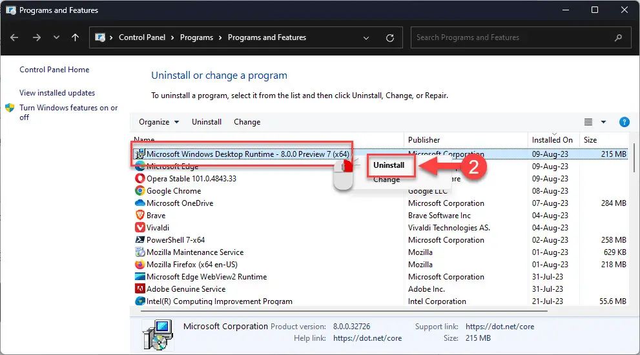This screenshot has width=640, height=355.
Task: Click the Vivaldi icon
Action: pos(140,228)
